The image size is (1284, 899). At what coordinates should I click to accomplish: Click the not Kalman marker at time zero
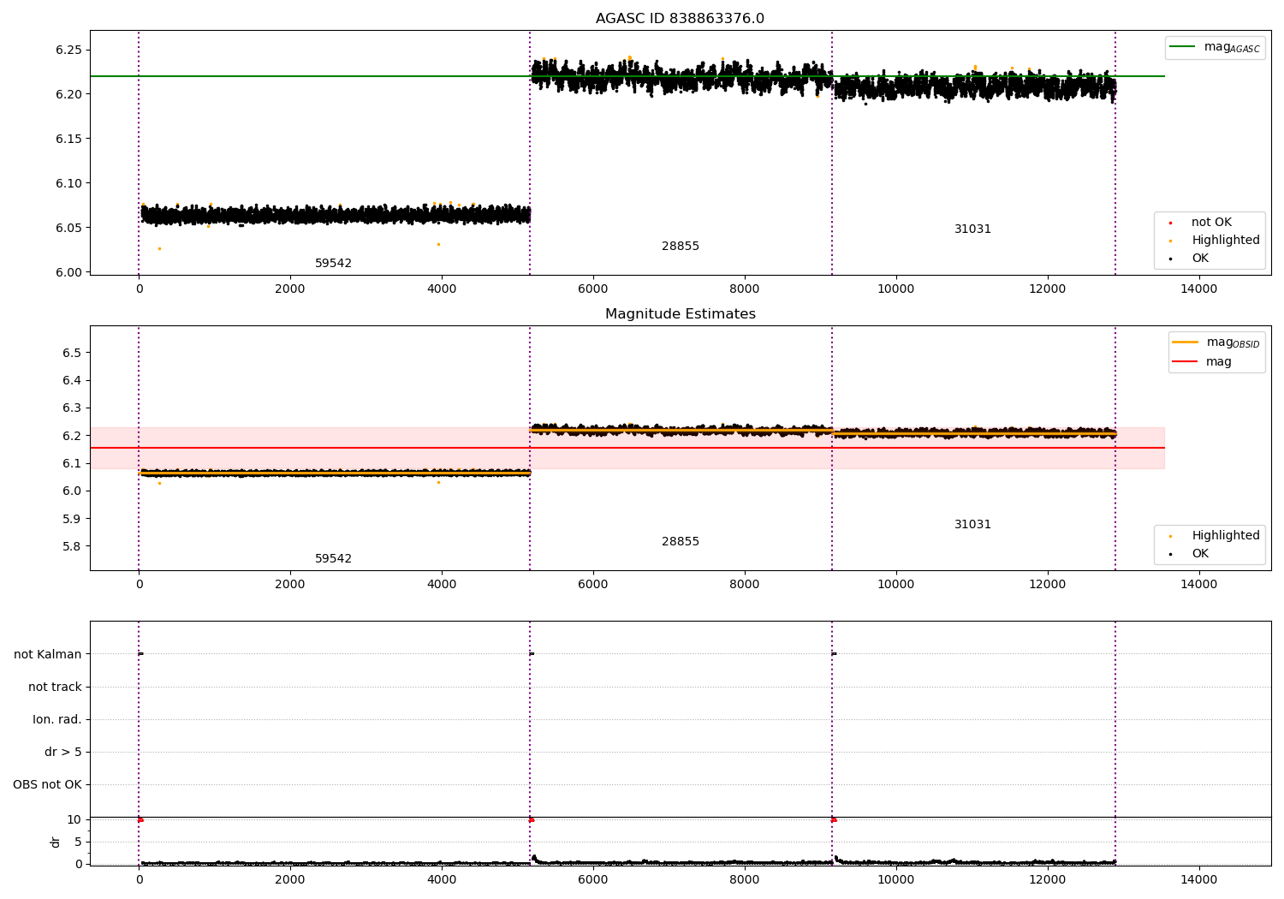click(140, 654)
